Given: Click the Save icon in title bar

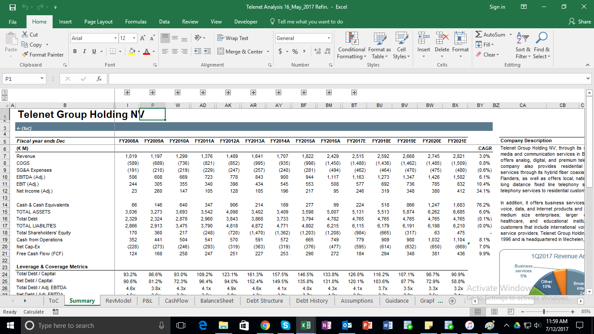Looking at the screenshot, I should click(12, 7).
